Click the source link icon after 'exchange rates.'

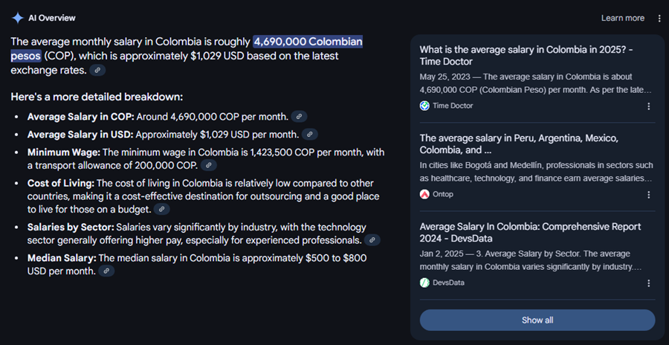coord(97,70)
